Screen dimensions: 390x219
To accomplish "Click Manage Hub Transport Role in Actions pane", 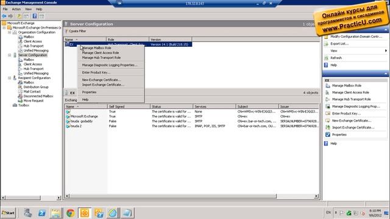I will pyautogui.click(x=351, y=99).
